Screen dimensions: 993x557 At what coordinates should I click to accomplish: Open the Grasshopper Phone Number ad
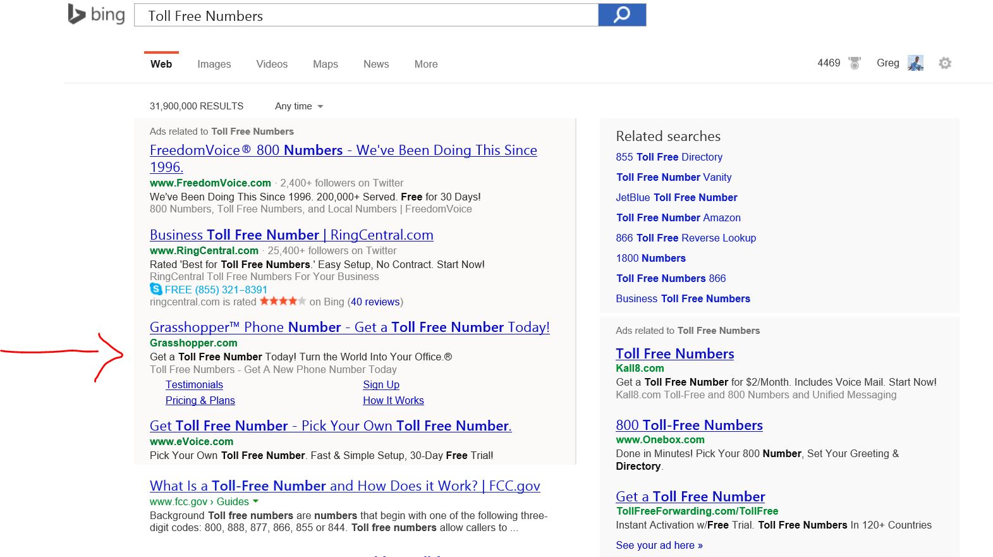click(350, 327)
